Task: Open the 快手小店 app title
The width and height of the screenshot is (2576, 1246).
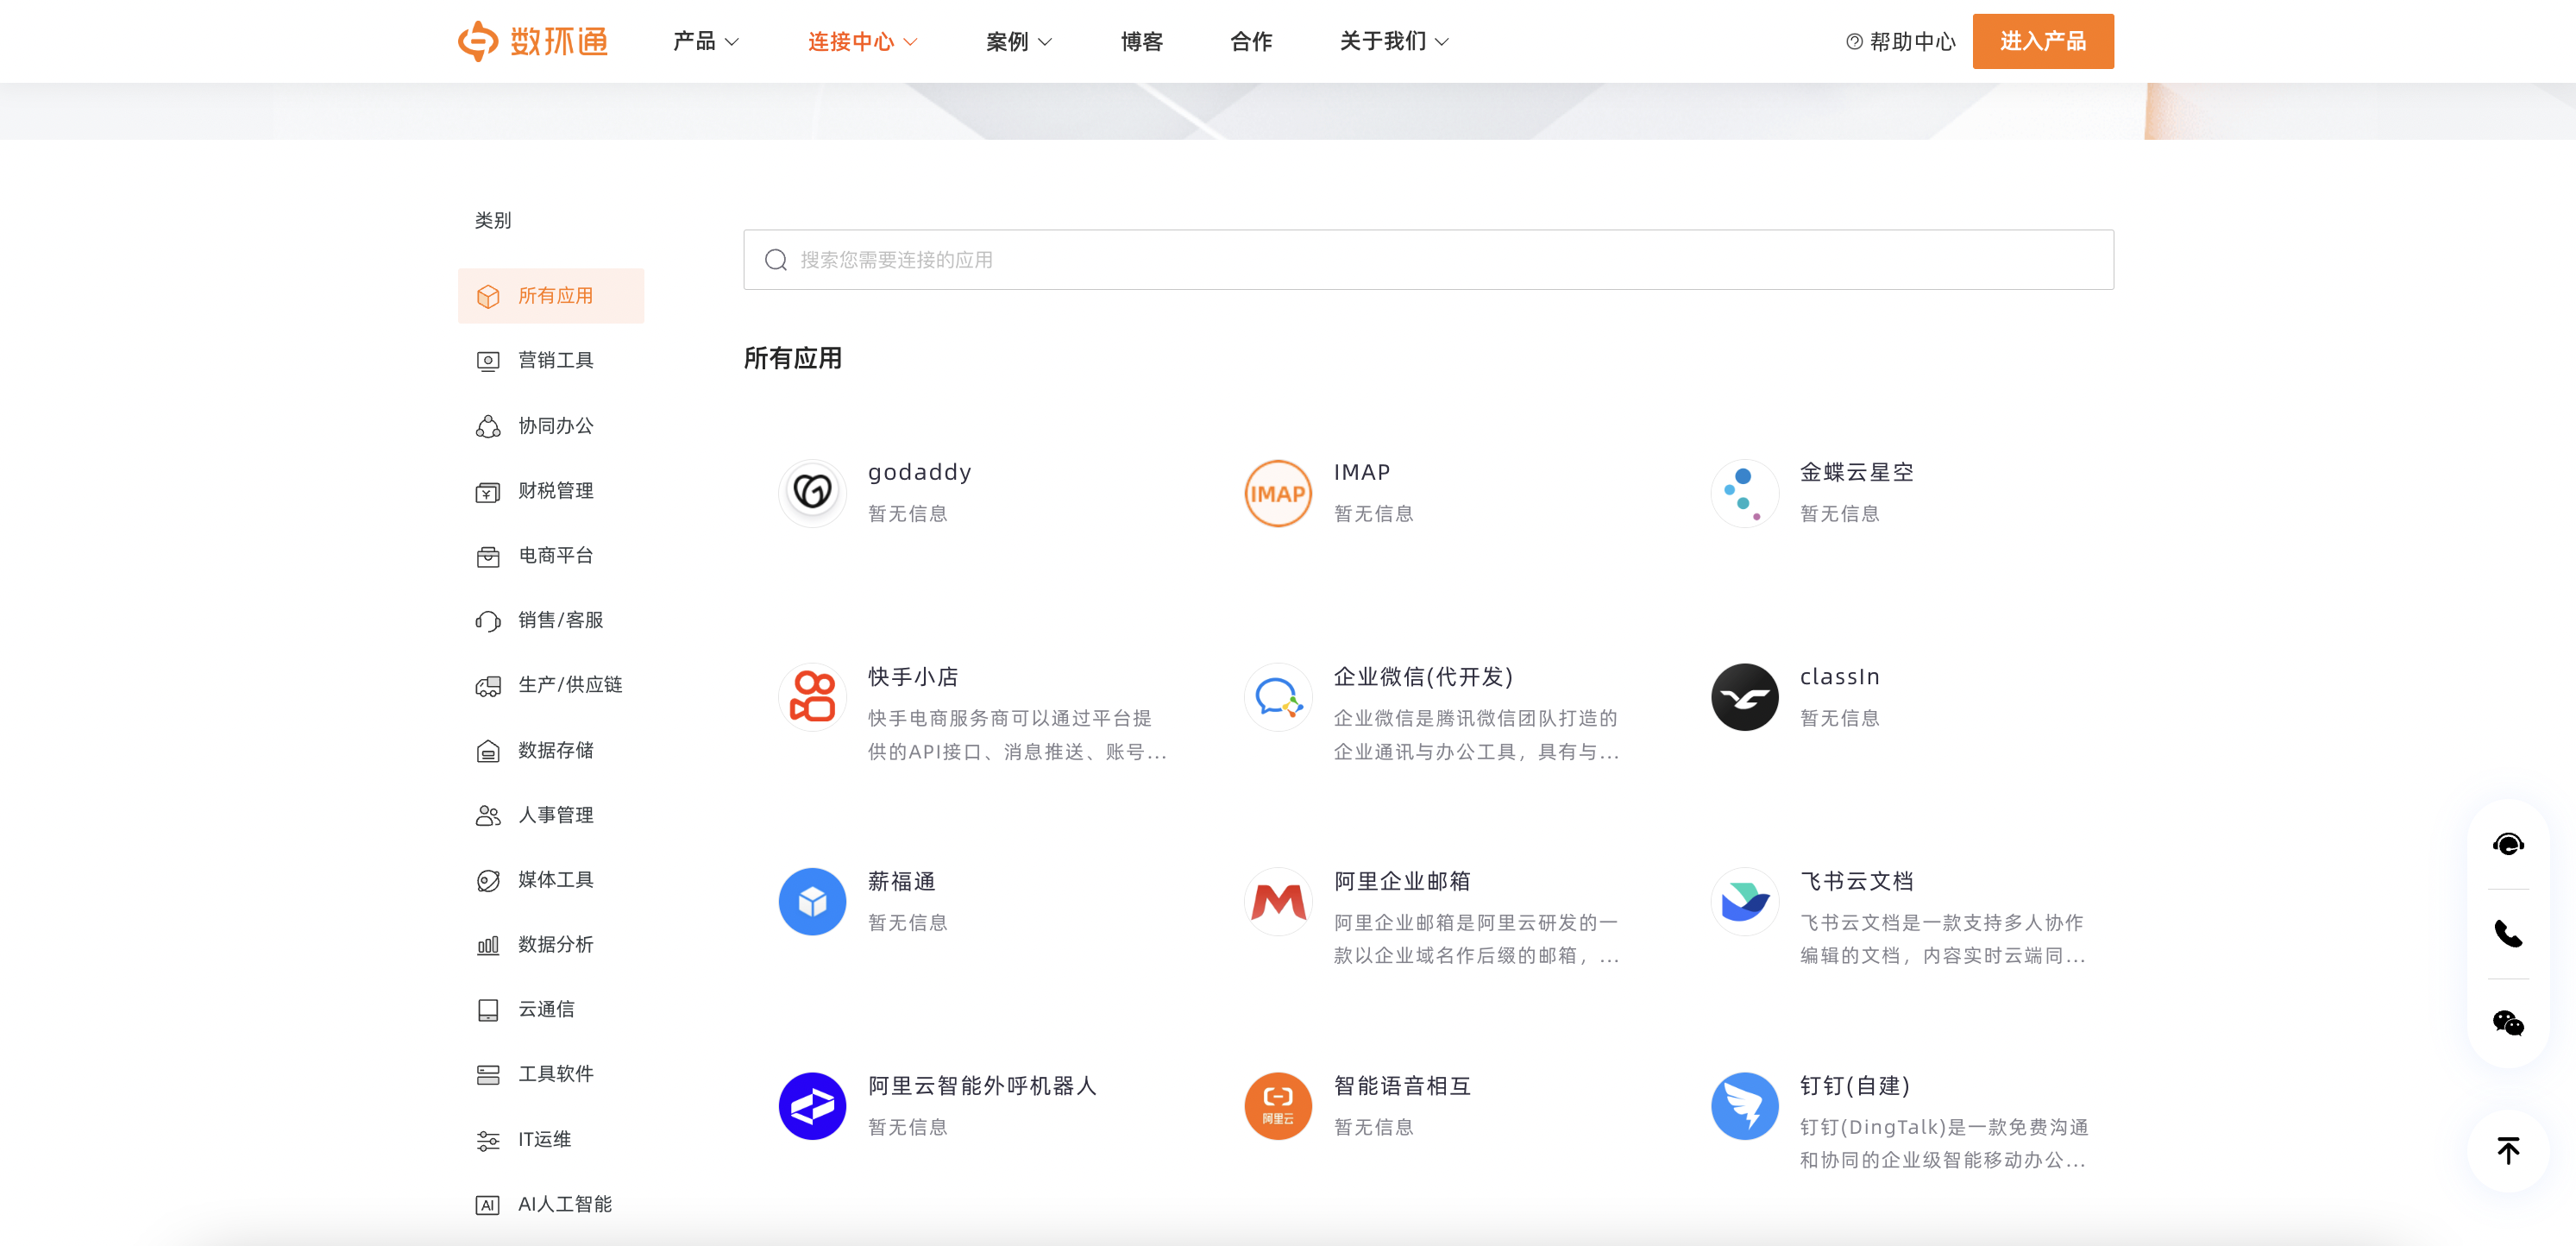Action: pos(913,677)
